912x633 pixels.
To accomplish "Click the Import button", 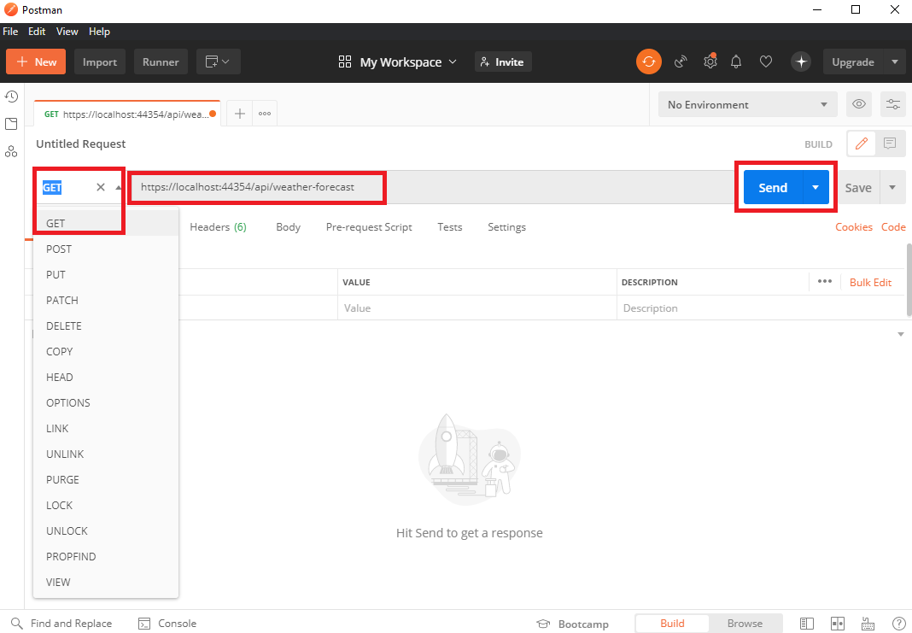I will (x=99, y=62).
